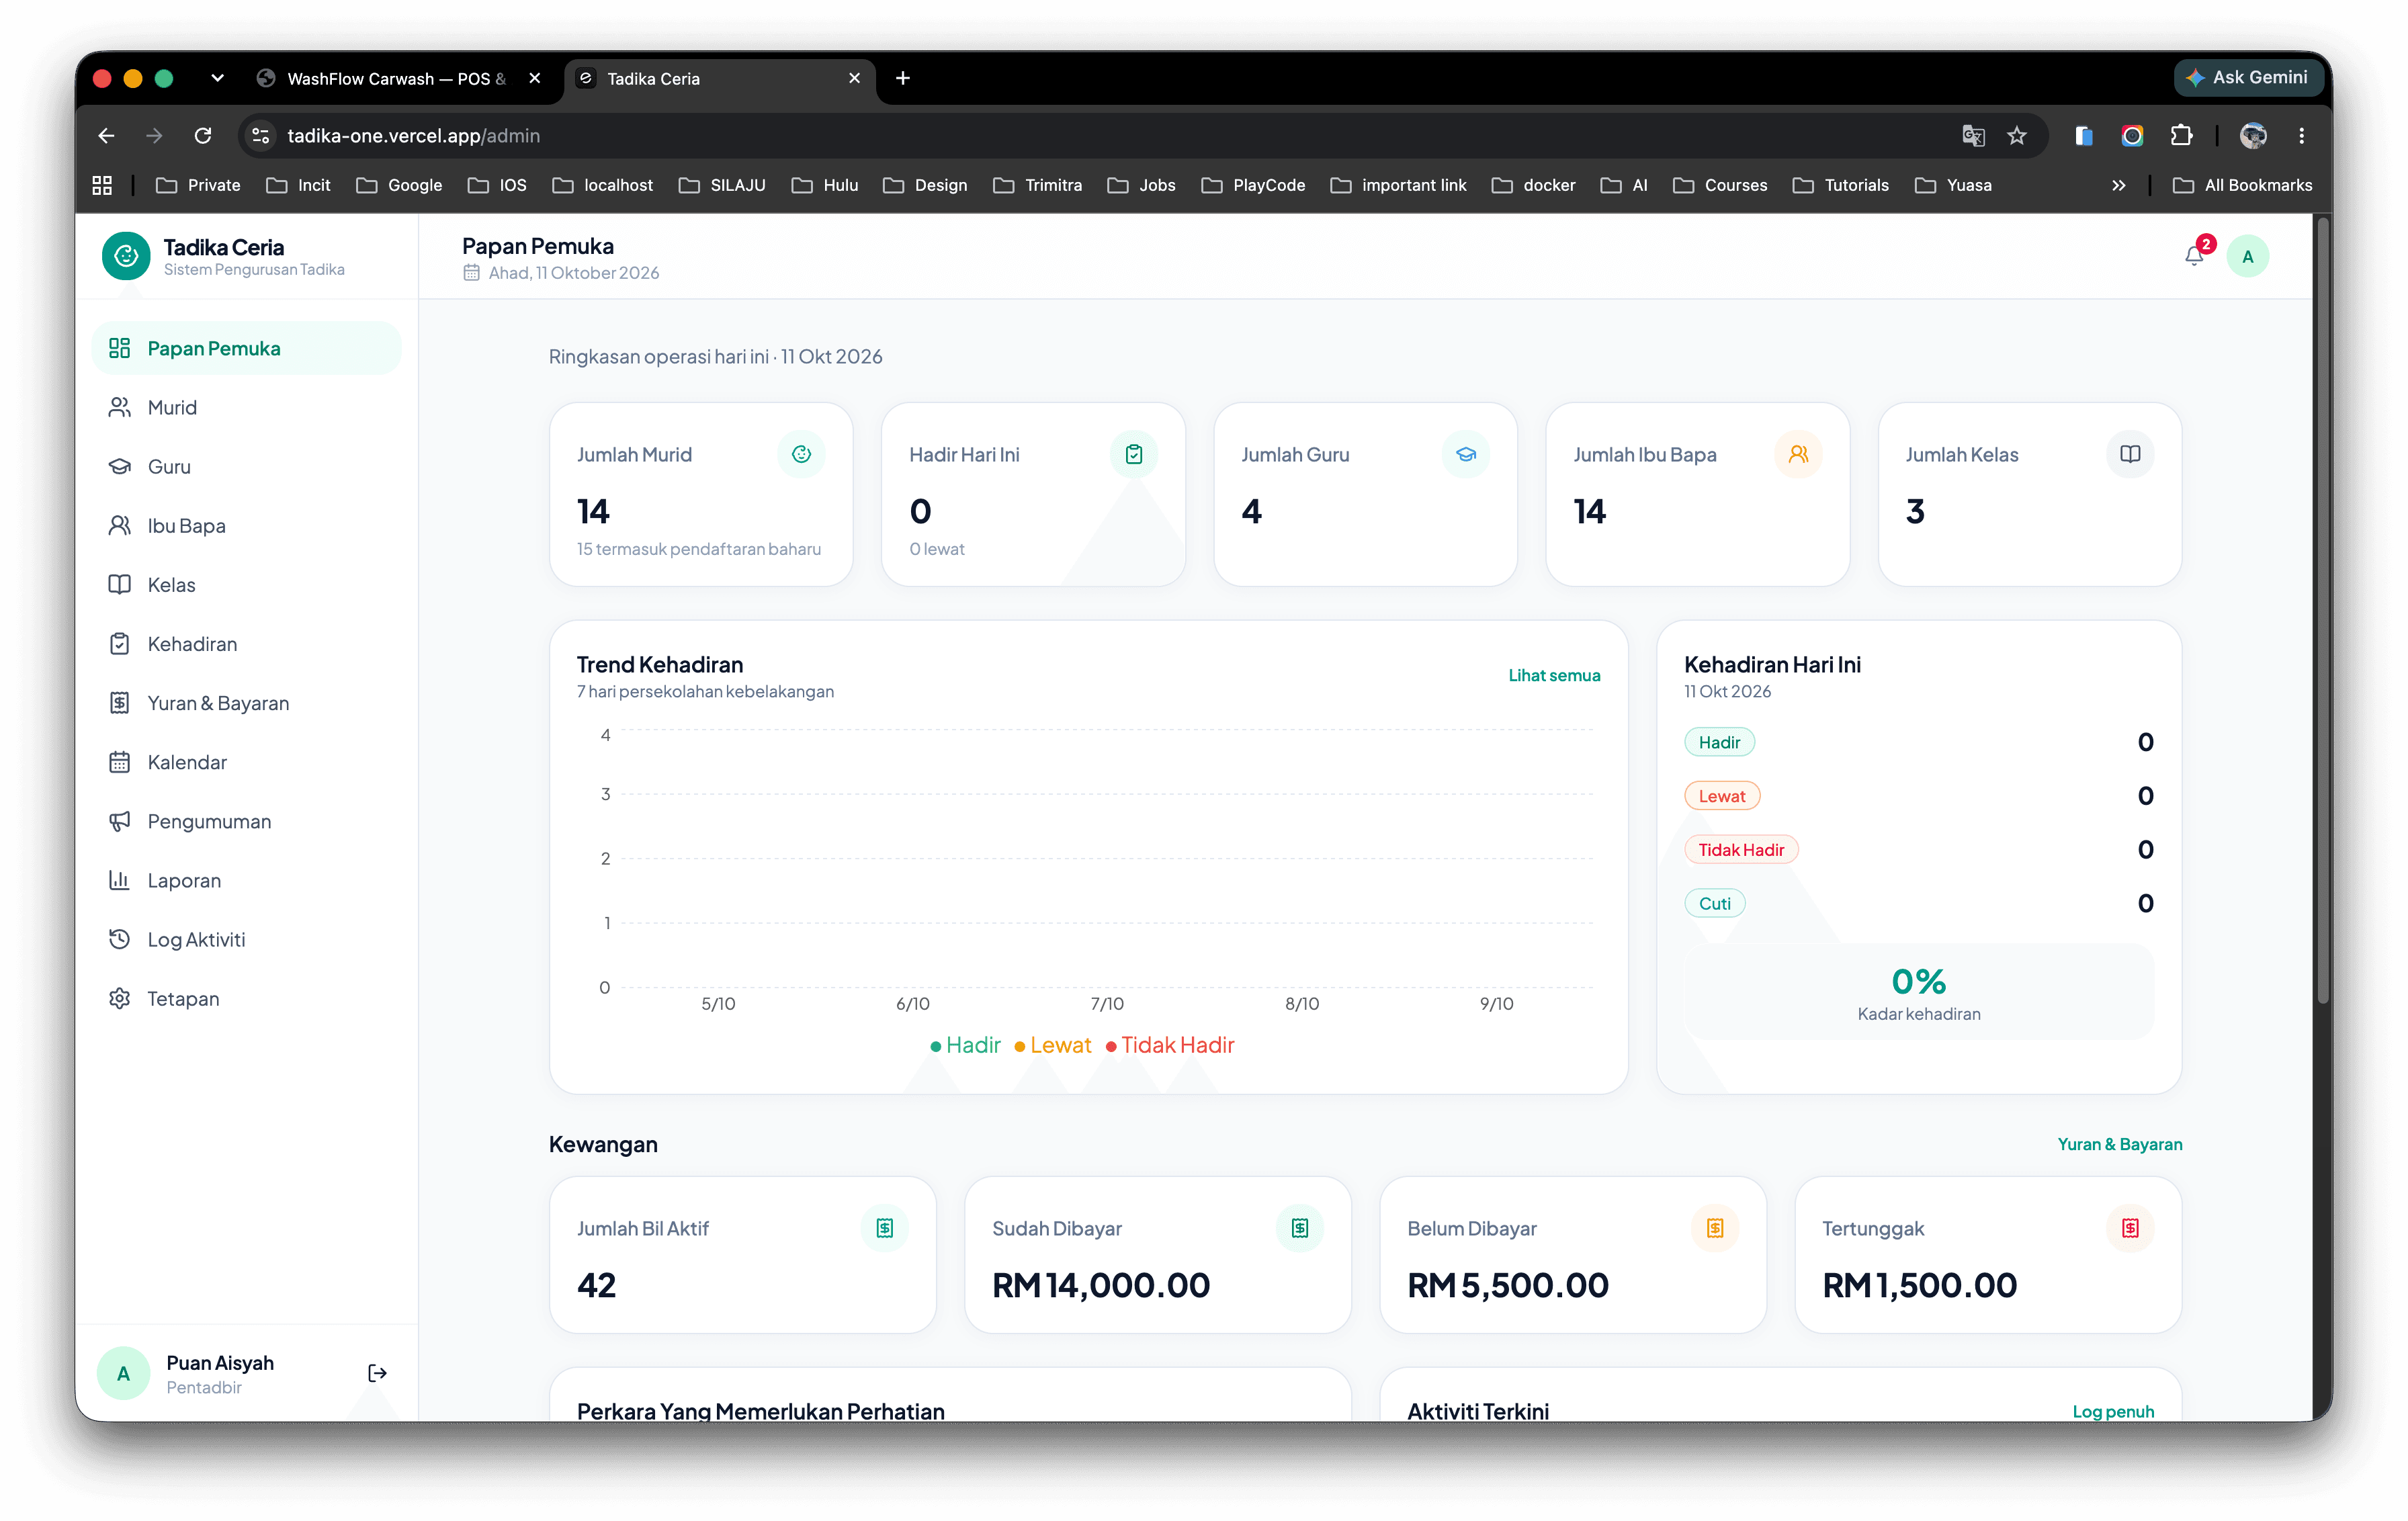Click the Tertunggak red receipt icon
Viewport: 2408px width, 1521px height.
(2130, 1228)
